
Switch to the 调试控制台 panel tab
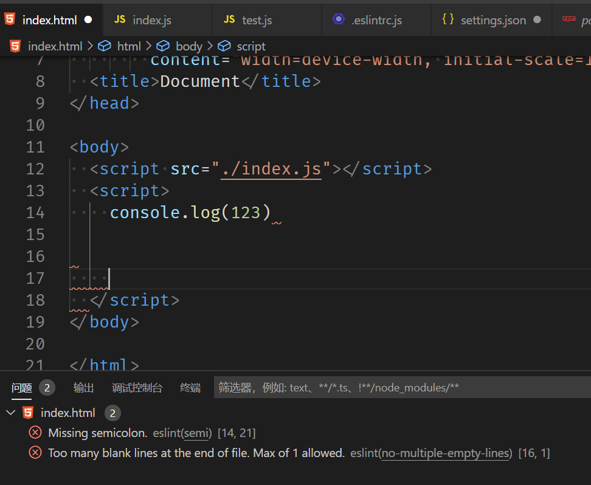[137, 388]
